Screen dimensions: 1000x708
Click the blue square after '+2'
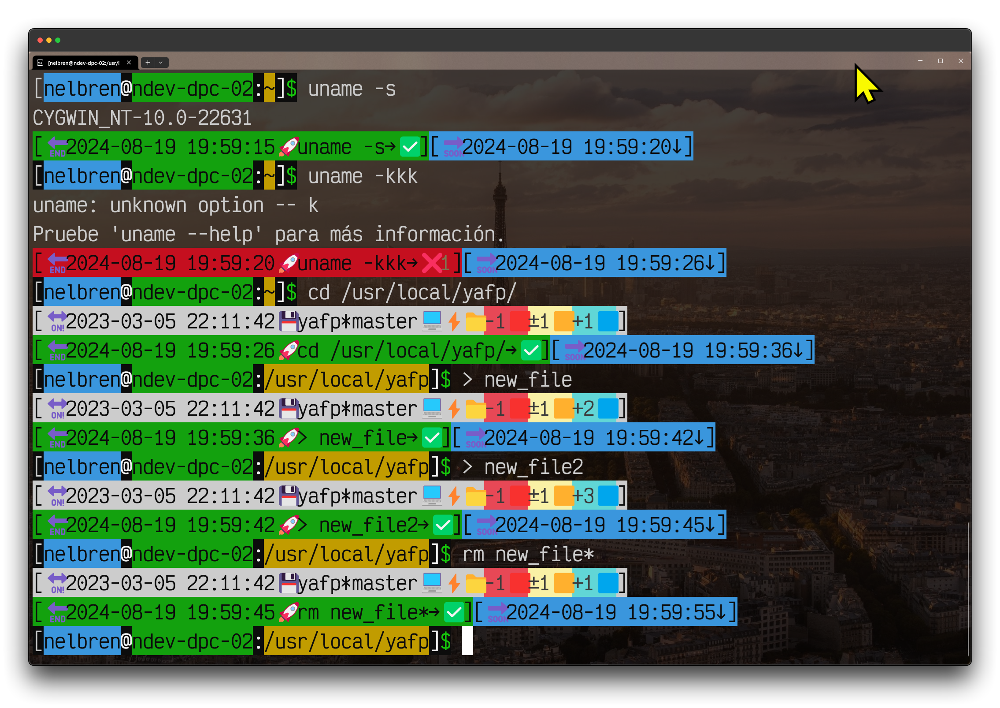607,408
